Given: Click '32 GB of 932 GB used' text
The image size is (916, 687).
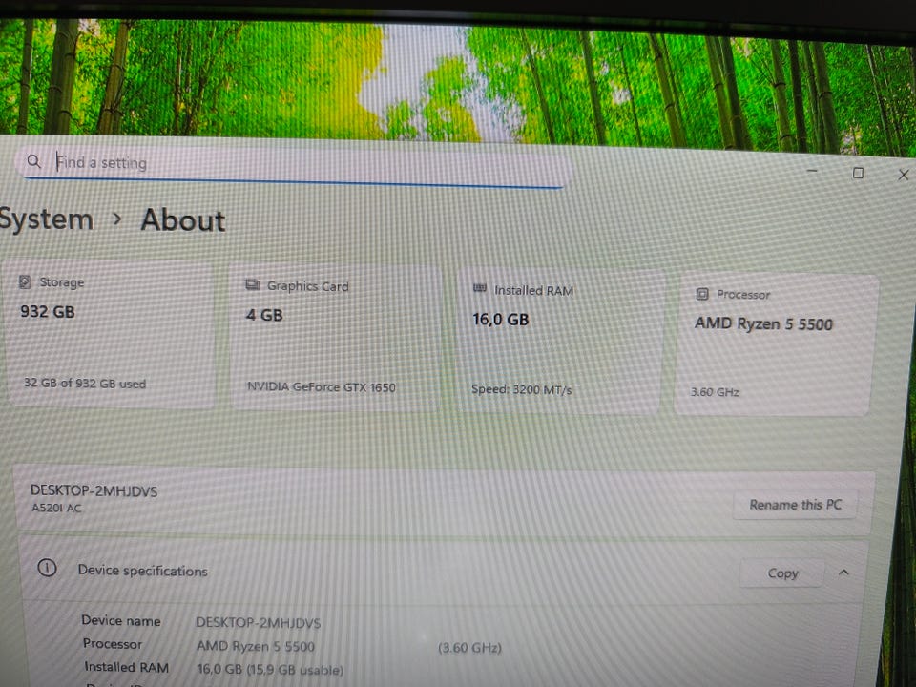Looking at the screenshot, I should [x=85, y=384].
